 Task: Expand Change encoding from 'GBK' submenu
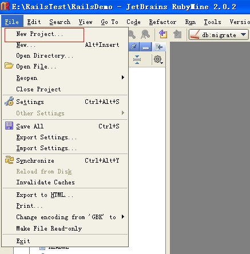[65, 217]
